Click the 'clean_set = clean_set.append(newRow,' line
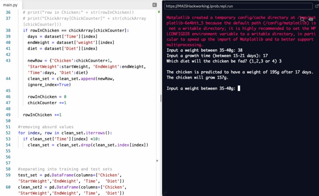Image resolution: width=319 pixels, height=196 pixels. pyautogui.click(x=71, y=78)
